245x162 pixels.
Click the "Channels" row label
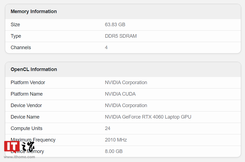coord(21,48)
